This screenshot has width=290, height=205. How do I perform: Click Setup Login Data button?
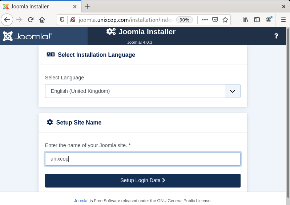click(142, 181)
